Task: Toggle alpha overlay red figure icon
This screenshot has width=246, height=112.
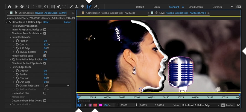Action: click(95, 105)
